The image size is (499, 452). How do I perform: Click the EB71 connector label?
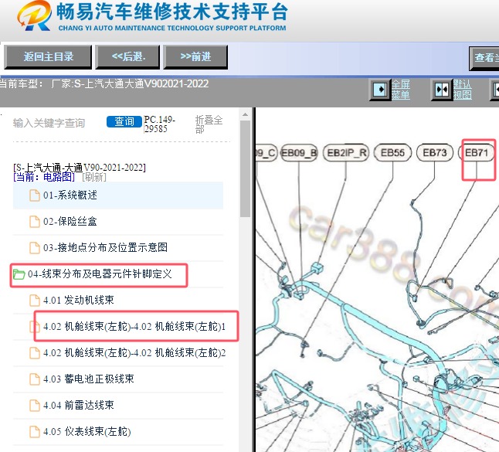(477, 153)
